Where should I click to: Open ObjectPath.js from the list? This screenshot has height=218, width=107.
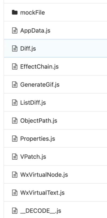click(39, 121)
